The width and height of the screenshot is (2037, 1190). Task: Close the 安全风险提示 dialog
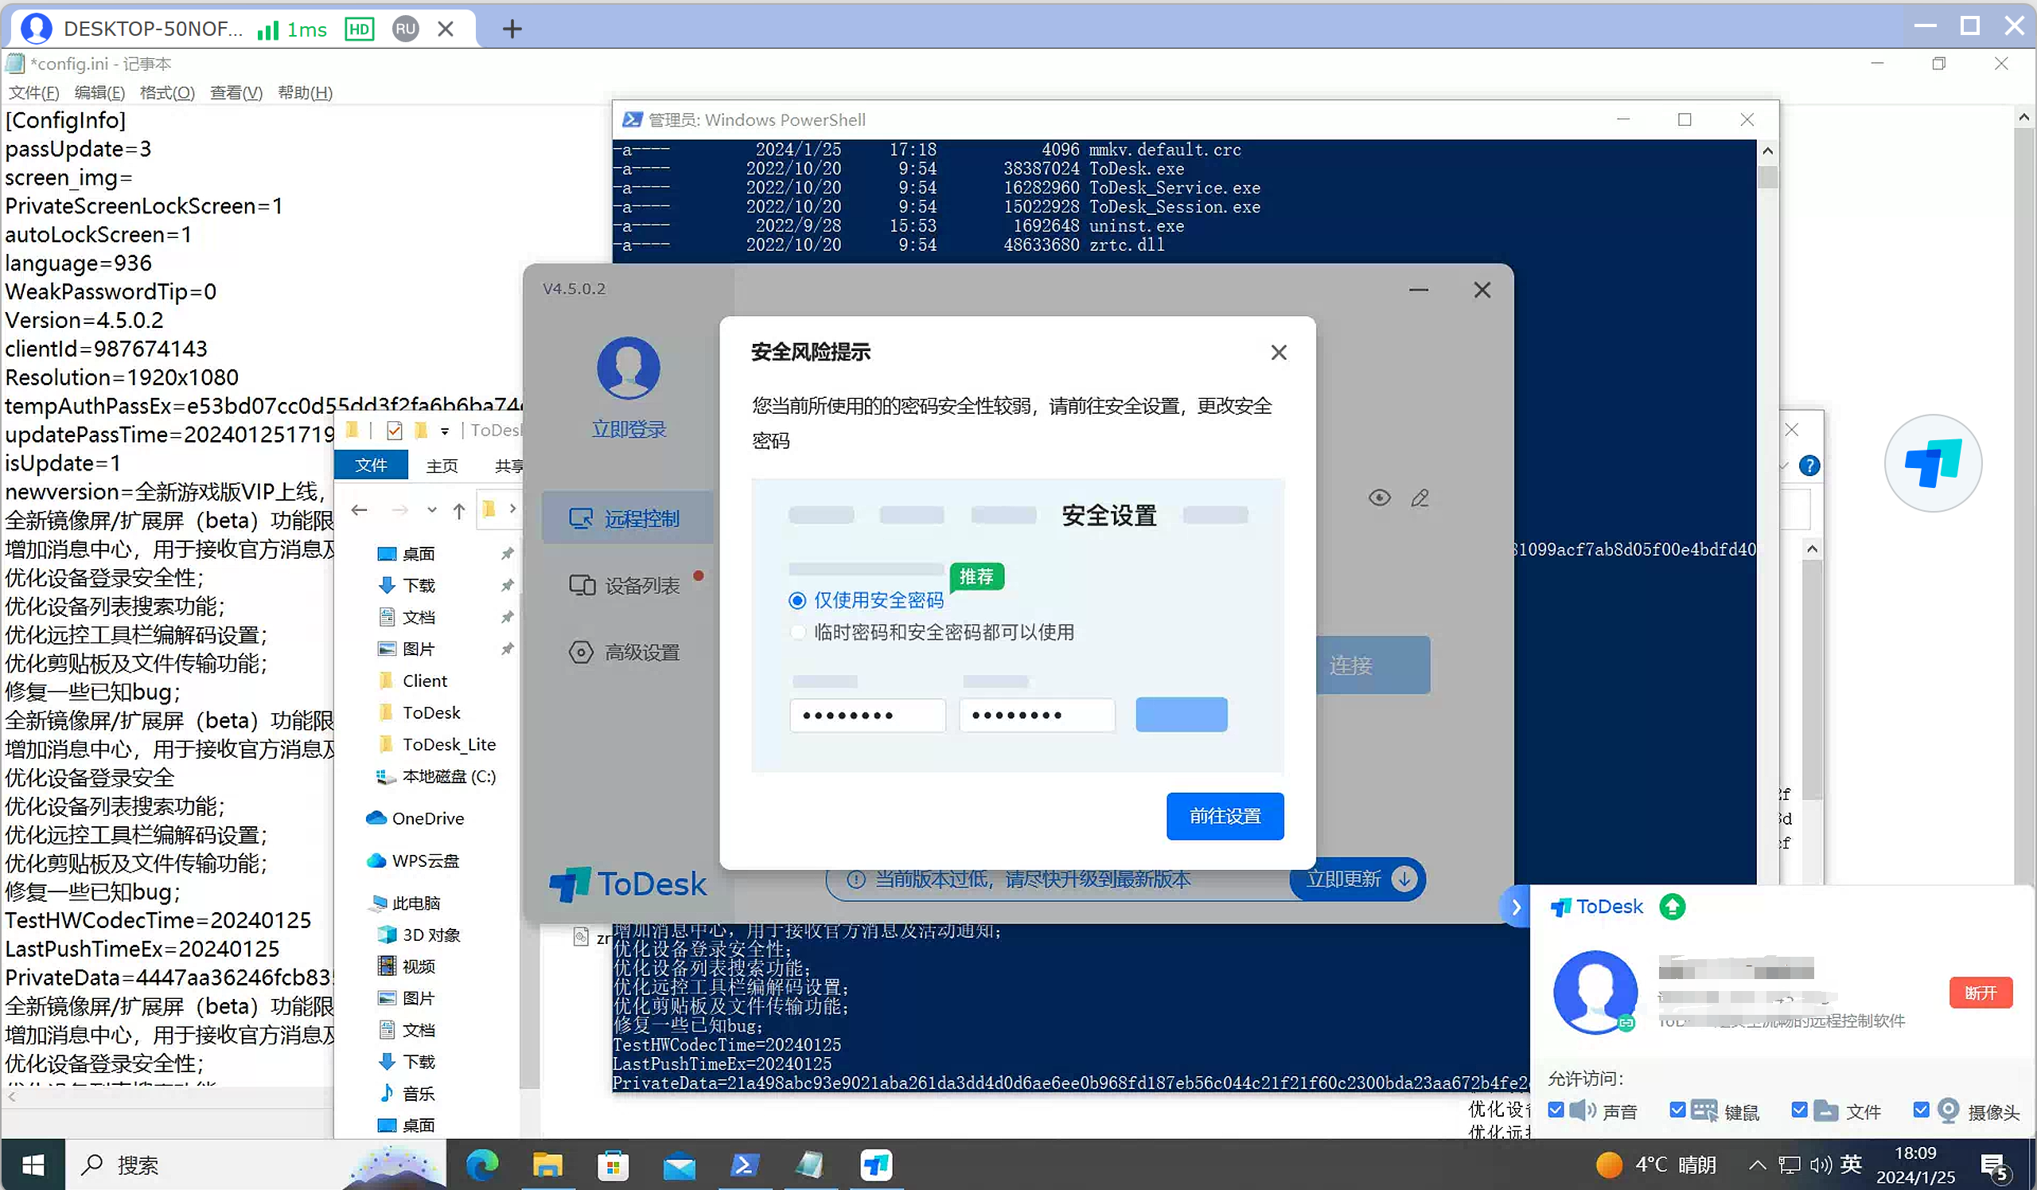point(1278,353)
